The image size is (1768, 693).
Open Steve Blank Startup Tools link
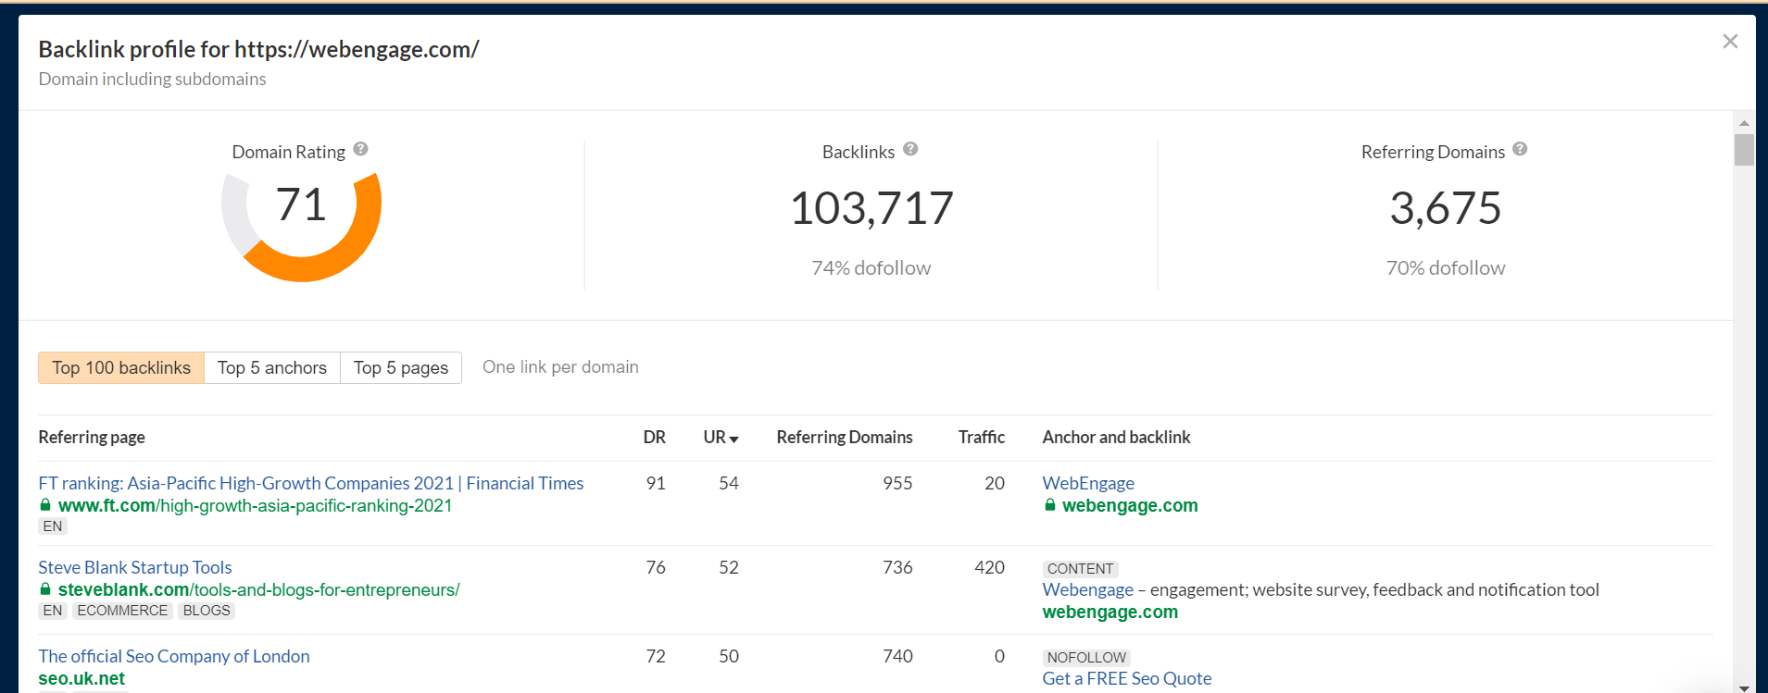pos(135,567)
